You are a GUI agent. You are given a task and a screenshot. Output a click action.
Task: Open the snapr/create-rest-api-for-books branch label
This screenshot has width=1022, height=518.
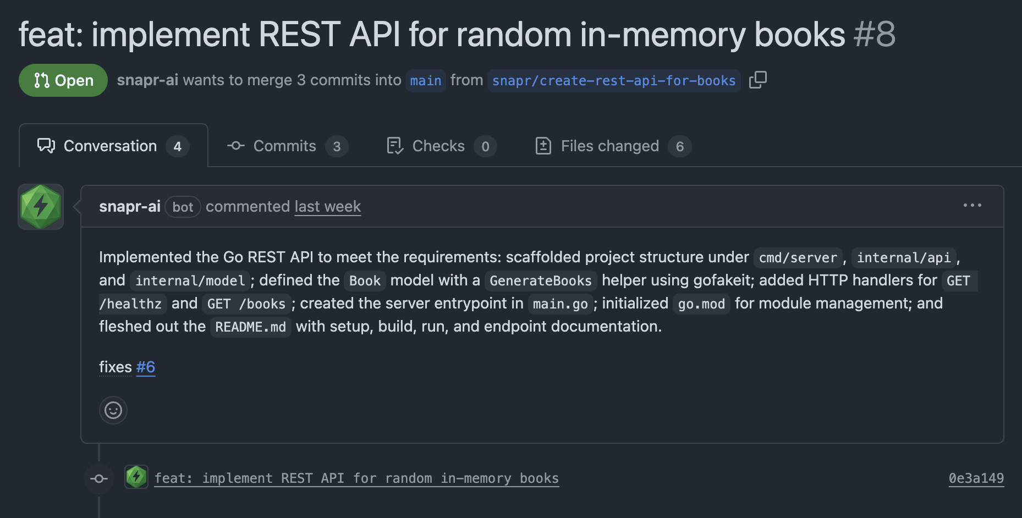613,80
